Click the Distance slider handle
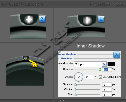This screenshot has width=126, height=102. click(76, 85)
